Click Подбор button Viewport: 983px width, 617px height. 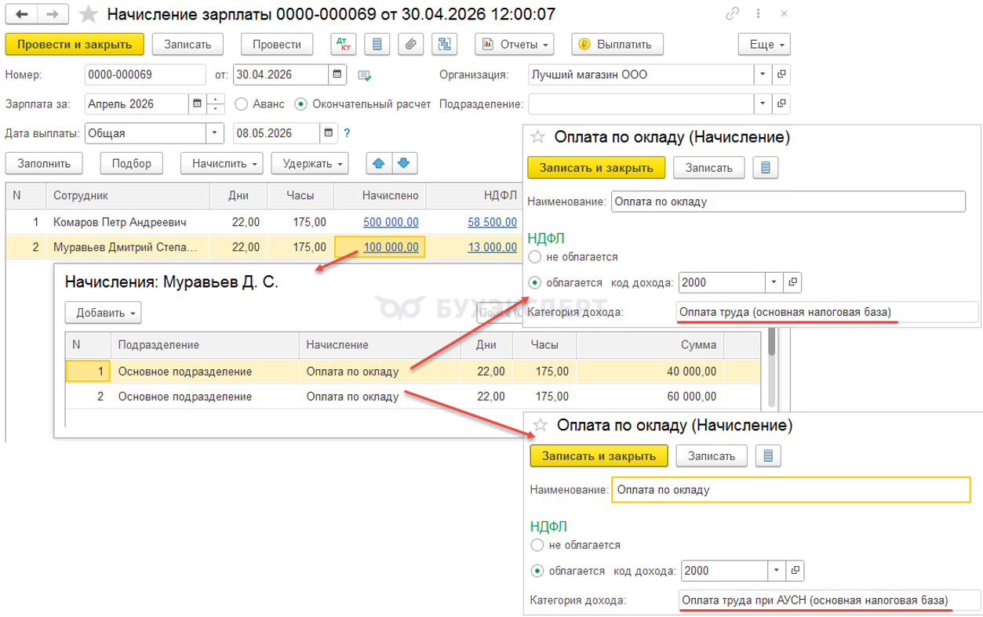[132, 163]
